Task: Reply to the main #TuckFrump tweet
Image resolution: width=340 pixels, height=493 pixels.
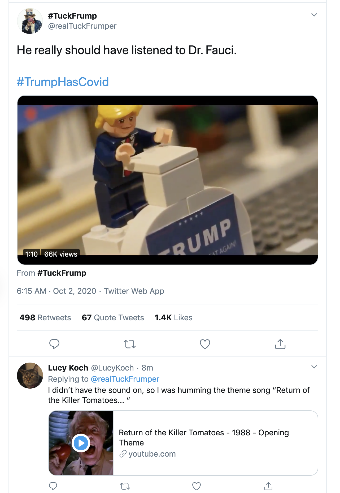Action: (x=54, y=344)
